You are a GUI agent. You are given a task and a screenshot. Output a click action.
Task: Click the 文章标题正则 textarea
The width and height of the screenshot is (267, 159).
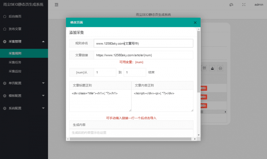click(x=100, y=101)
